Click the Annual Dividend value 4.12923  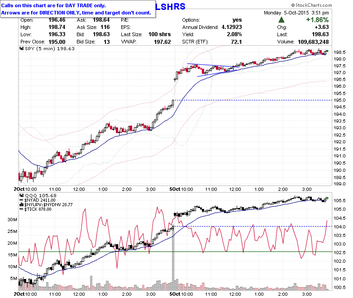tap(232, 27)
